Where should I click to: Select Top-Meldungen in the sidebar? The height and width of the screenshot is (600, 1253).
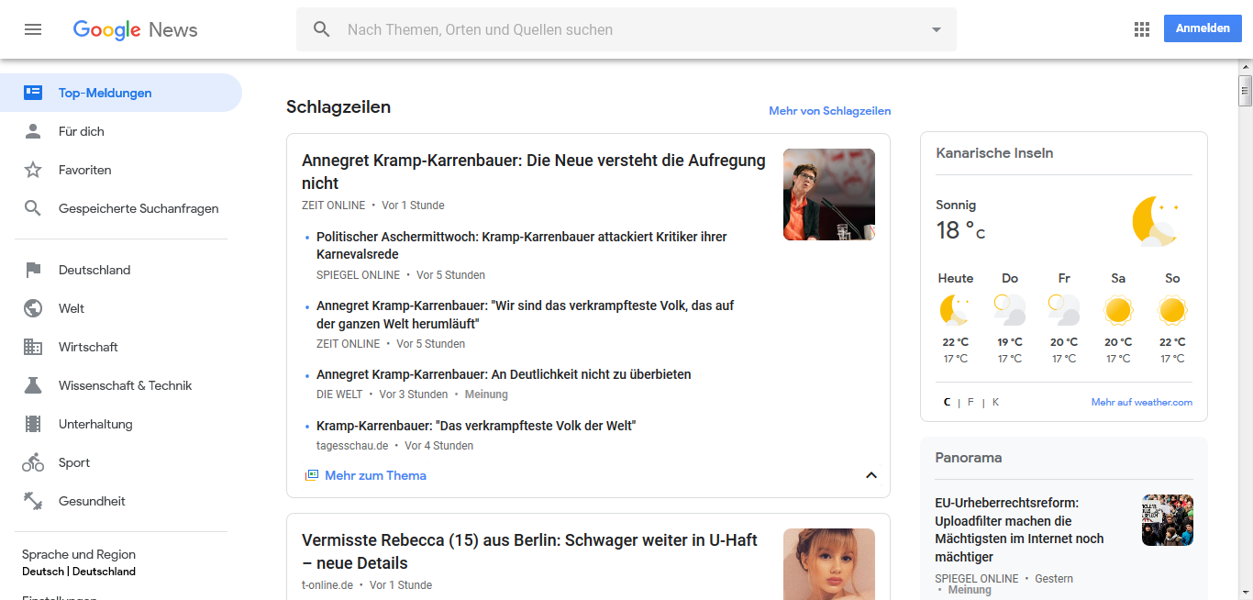(121, 93)
